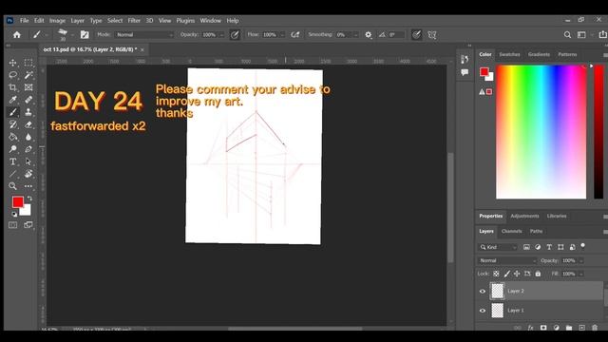Swap foreground and background colors
This screenshot has height=342, width=608.
coord(29,199)
